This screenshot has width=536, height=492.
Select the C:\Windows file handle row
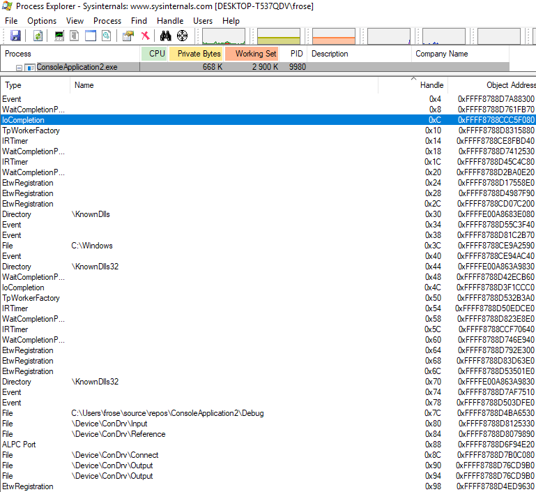tap(268, 246)
